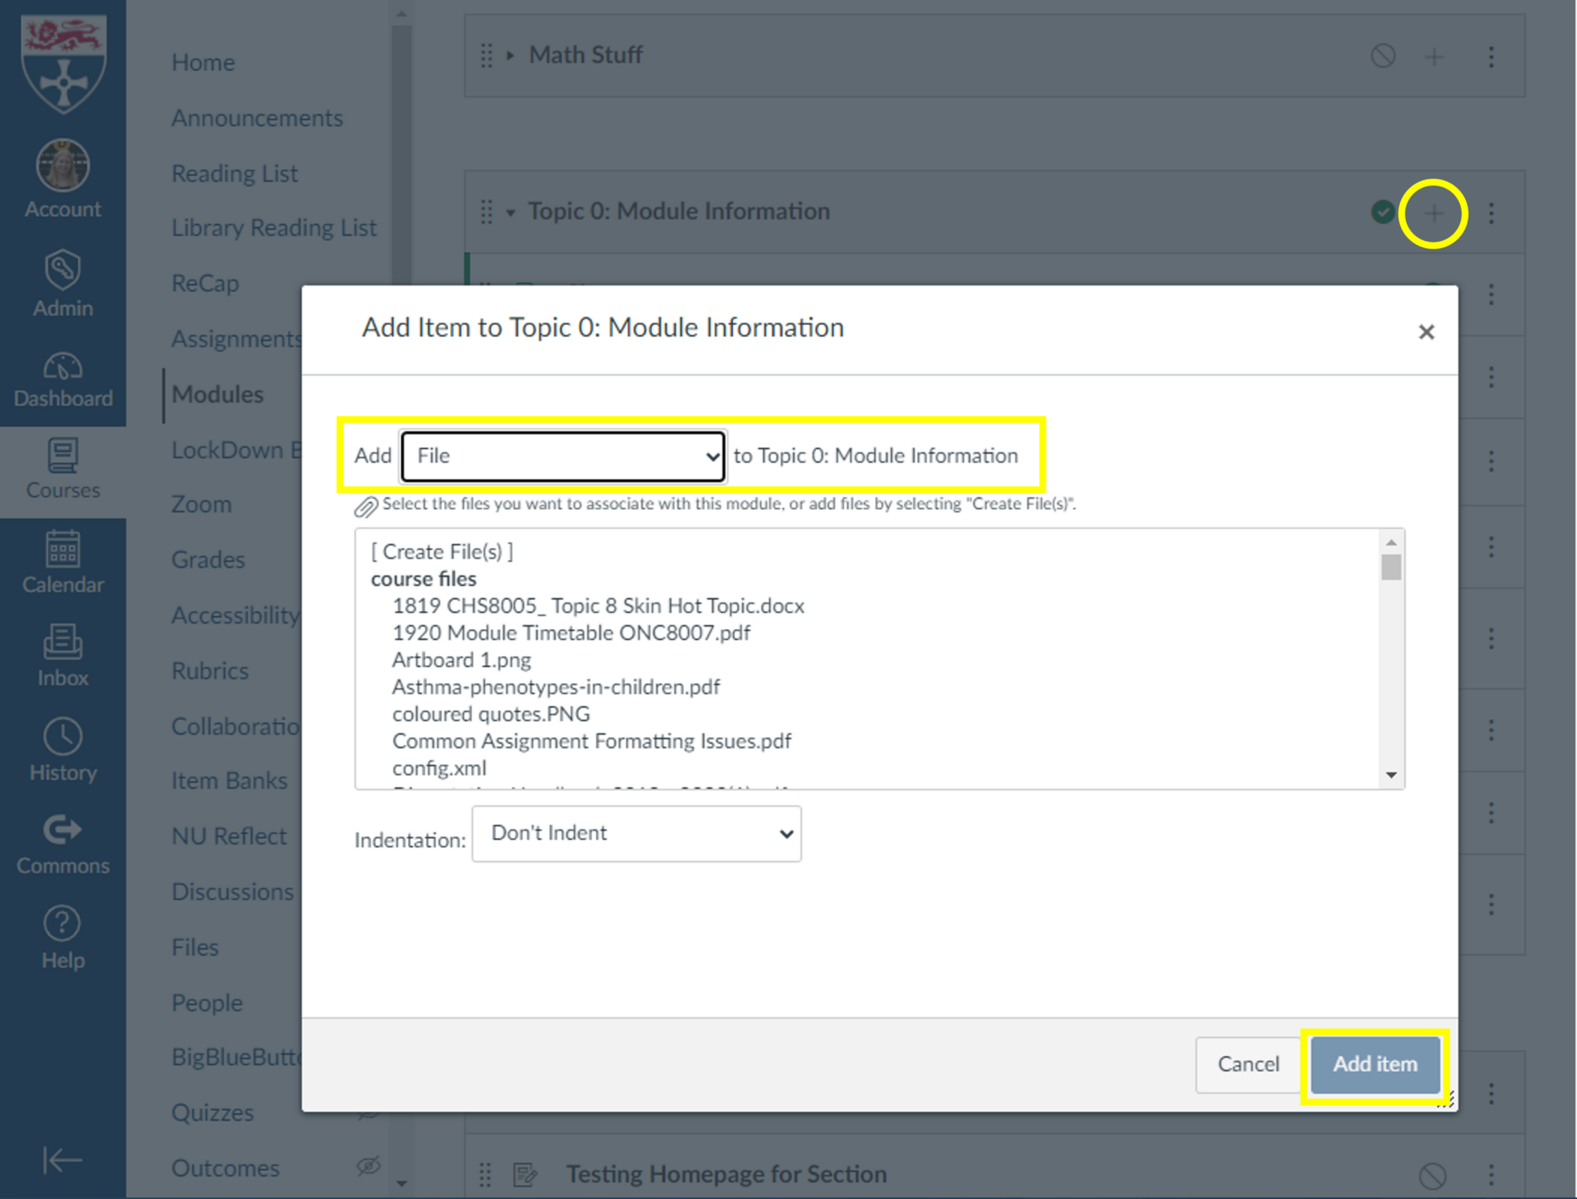Click the Help question mark icon
1577x1199 pixels.
62,923
